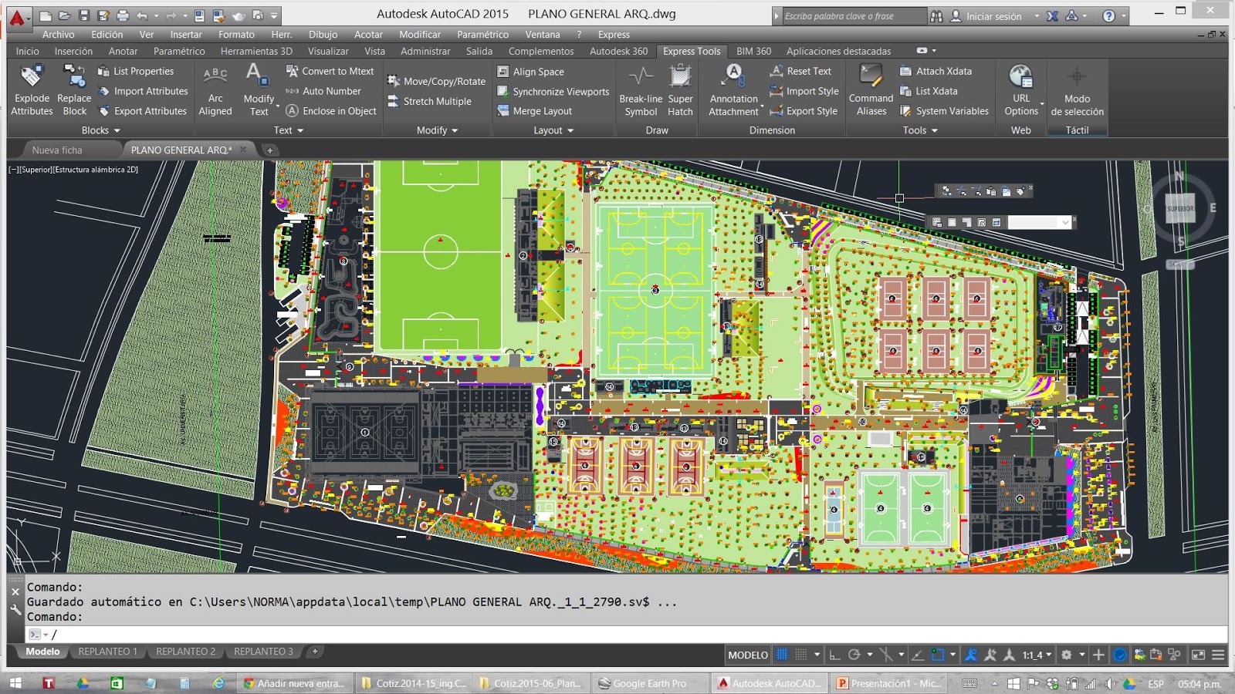Click the Align Space button
Viewport: 1235px width, 694px height.
530,72
